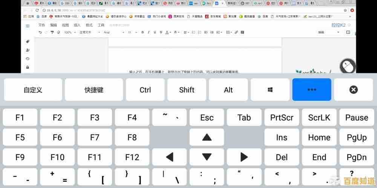Open the hamburger menu in the document editor

pos(28,26)
